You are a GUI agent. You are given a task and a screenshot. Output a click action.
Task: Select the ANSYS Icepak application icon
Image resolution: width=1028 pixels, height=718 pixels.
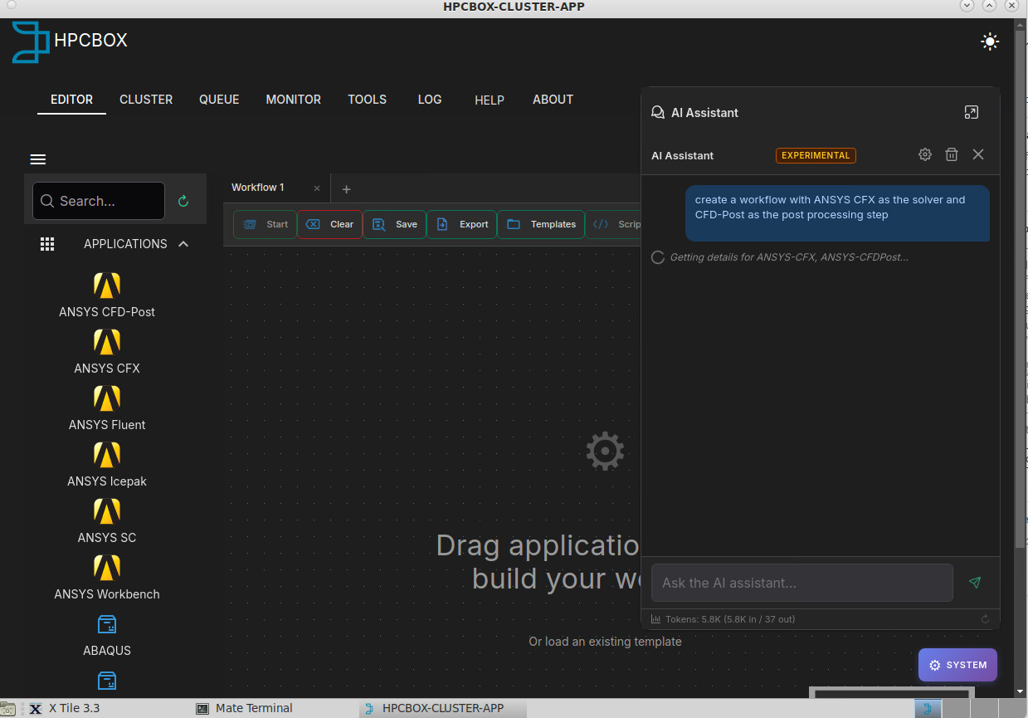point(107,455)
